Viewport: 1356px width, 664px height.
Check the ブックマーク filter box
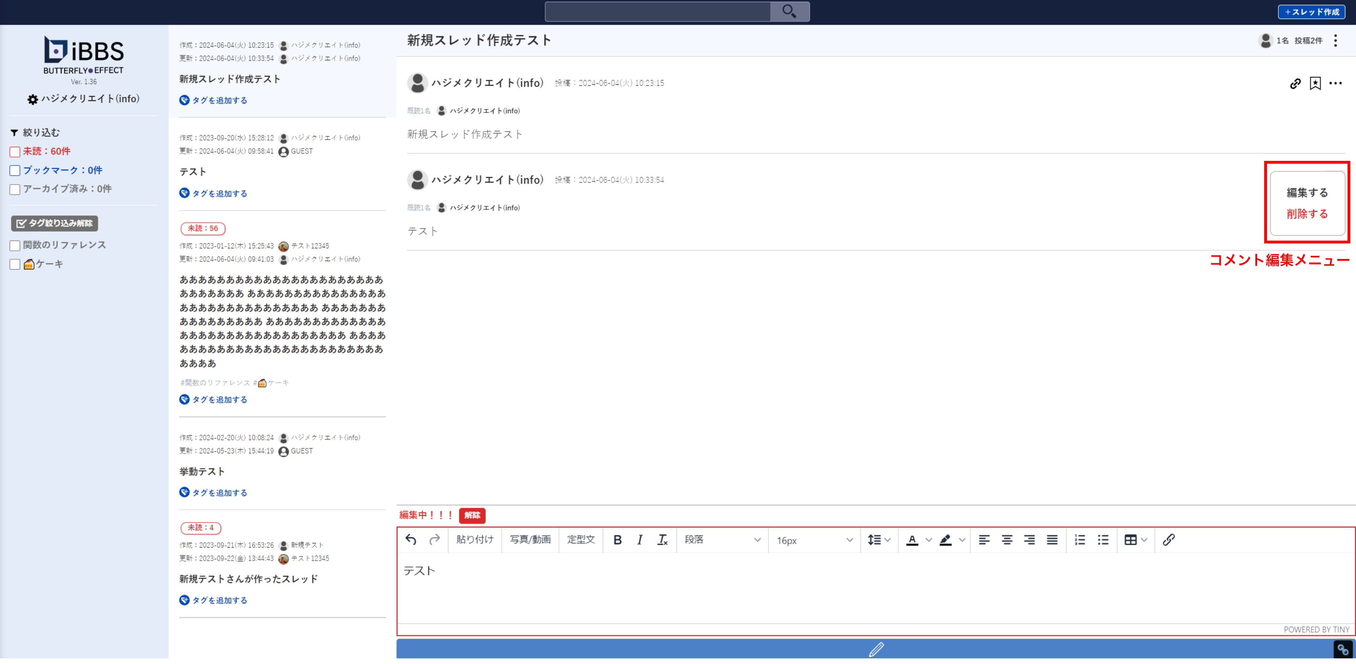(15, 170)
